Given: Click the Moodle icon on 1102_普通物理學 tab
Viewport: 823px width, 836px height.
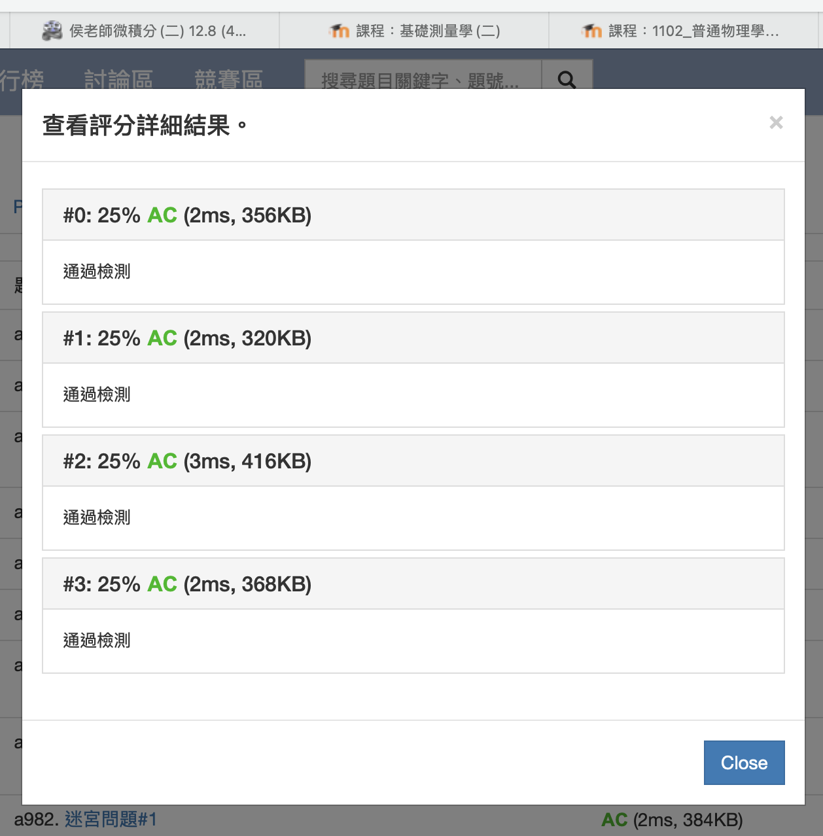Looking at the screenshot, I should click(592, 31).
